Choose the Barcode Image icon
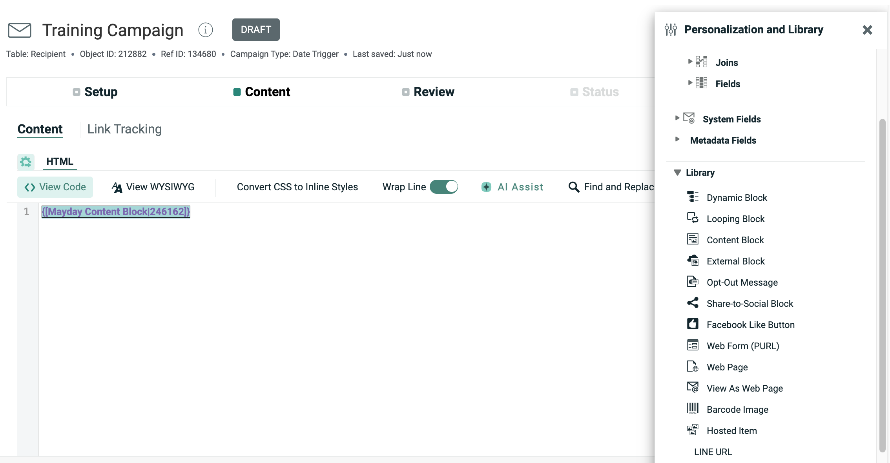Screen dimensions: 890x463 click(693, 409)
